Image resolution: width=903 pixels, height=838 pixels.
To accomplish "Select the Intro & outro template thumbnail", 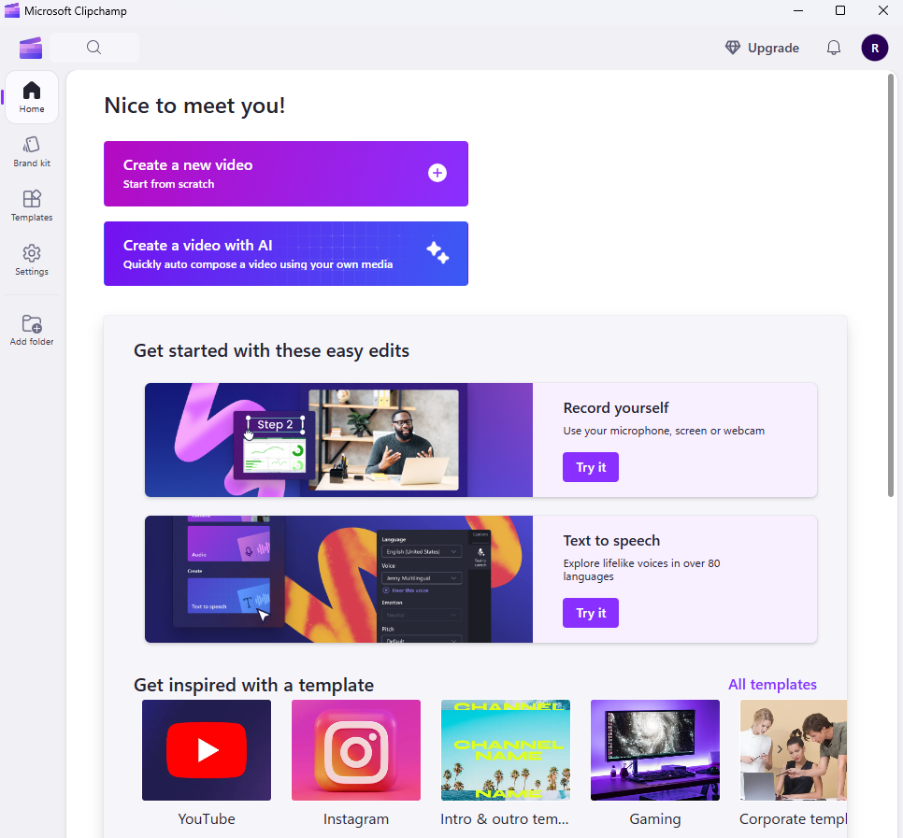I will click(x=505, y=750).
